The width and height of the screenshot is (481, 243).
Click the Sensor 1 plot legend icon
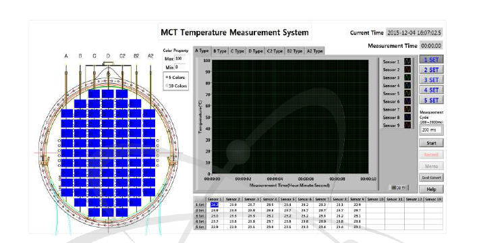[407, 61]
